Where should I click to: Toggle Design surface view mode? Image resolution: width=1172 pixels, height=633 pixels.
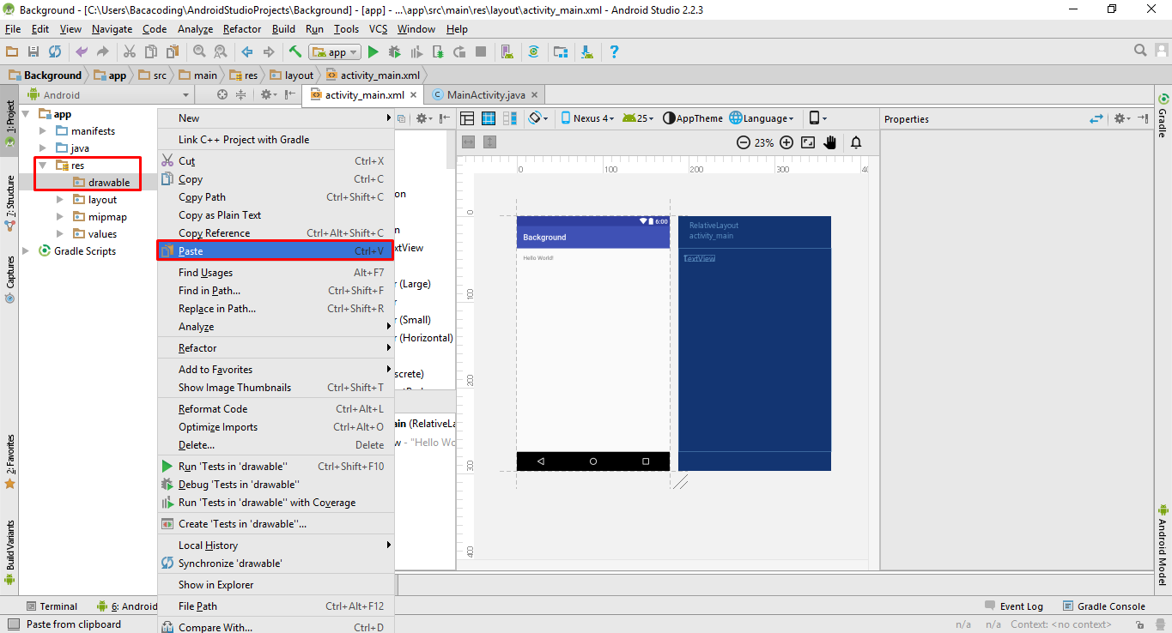pyautogui.click(x=467, y=118)
